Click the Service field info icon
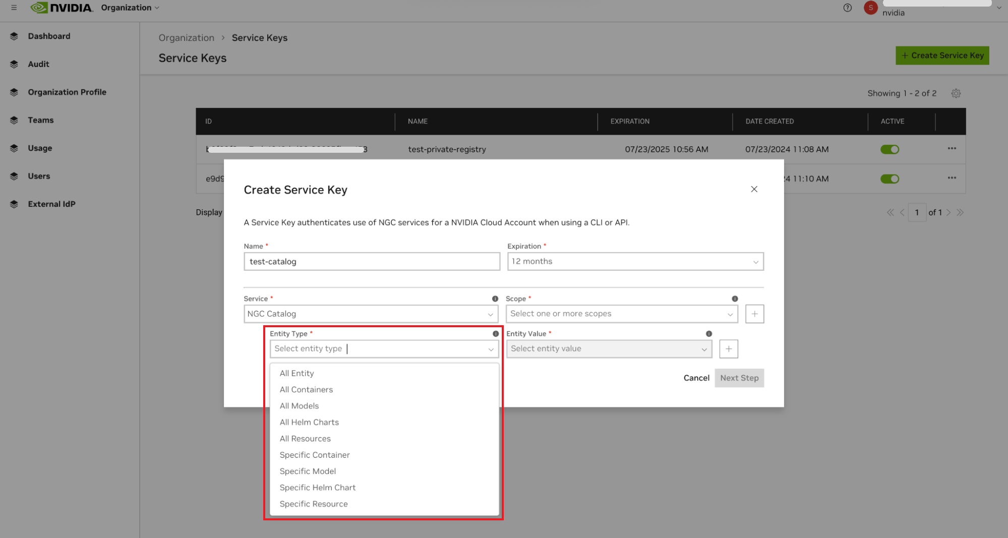This screenshot has width=1008, height=538. pos(495,298)
